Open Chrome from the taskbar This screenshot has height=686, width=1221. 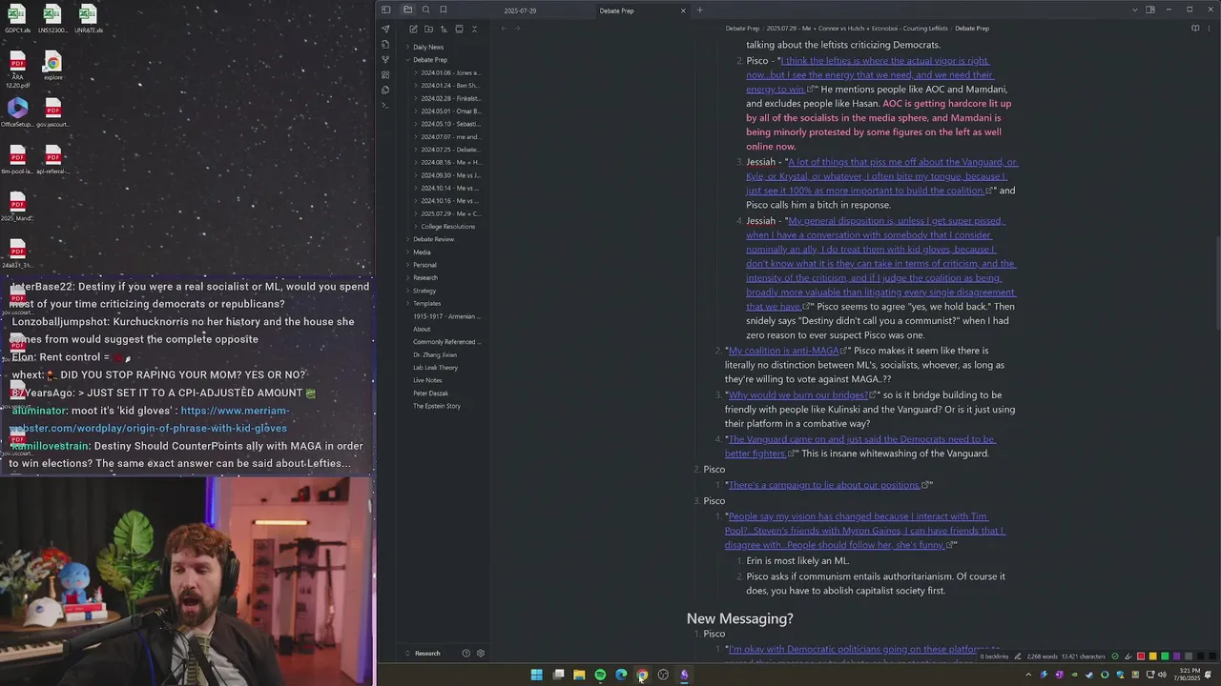(x=642, y=675)
